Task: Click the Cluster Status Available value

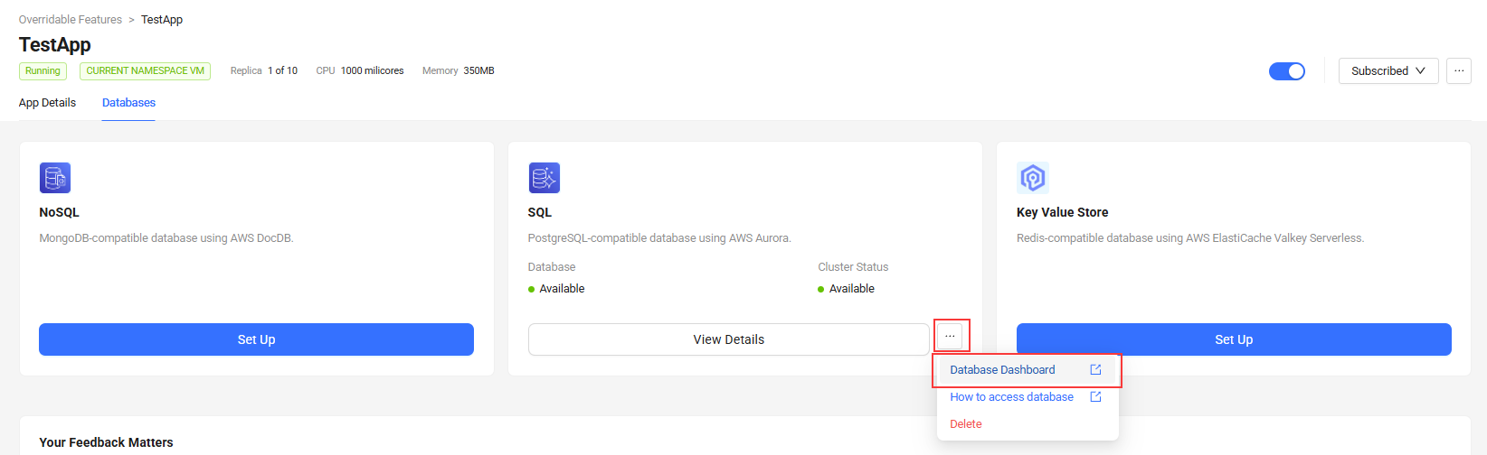Action: (x=846, y=289)
